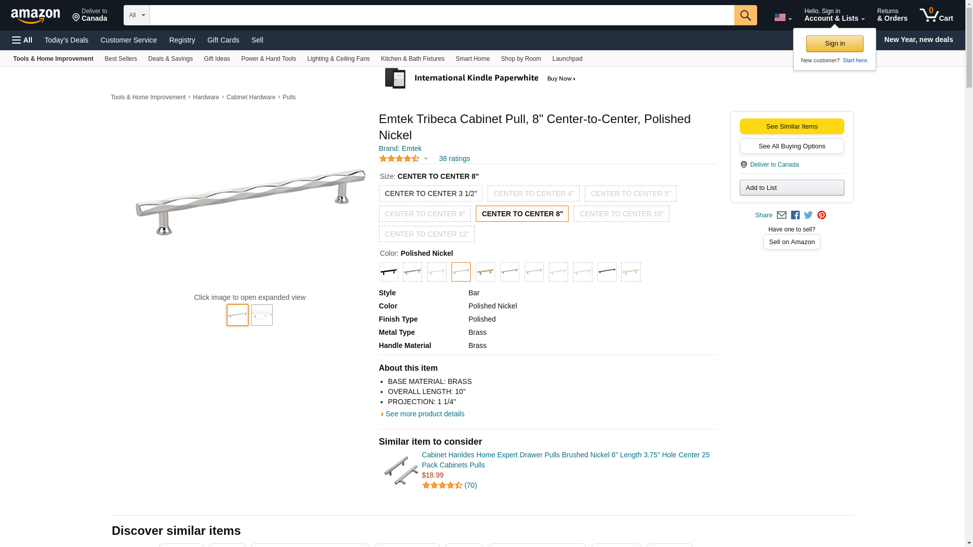Click the search magnifier button
Screen dimensions: 973x547
tap(745, 15)
